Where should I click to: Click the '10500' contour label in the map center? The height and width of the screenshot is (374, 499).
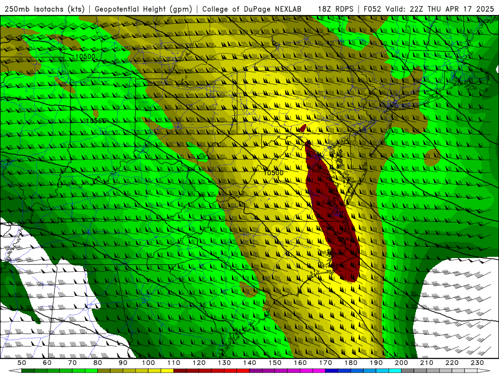coord(273,173)
